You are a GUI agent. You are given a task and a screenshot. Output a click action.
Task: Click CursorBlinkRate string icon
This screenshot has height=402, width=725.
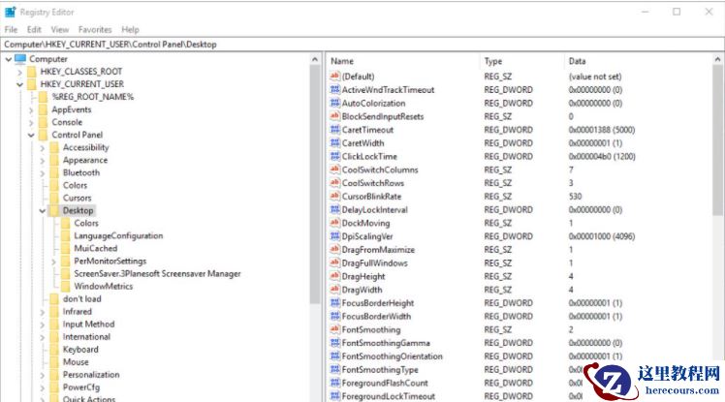click(334, 197)
